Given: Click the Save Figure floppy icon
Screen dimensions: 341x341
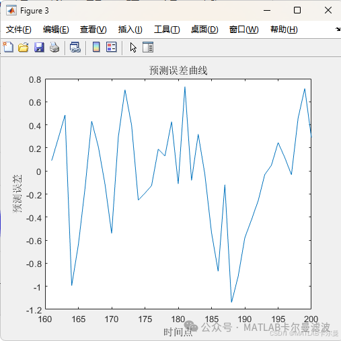Looking at the screenshot, I should click(39, 47).
